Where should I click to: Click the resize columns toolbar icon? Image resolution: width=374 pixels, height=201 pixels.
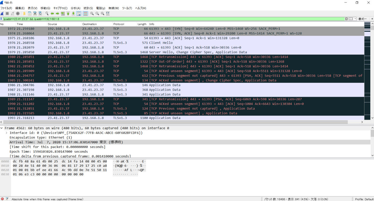coord(108,13)
